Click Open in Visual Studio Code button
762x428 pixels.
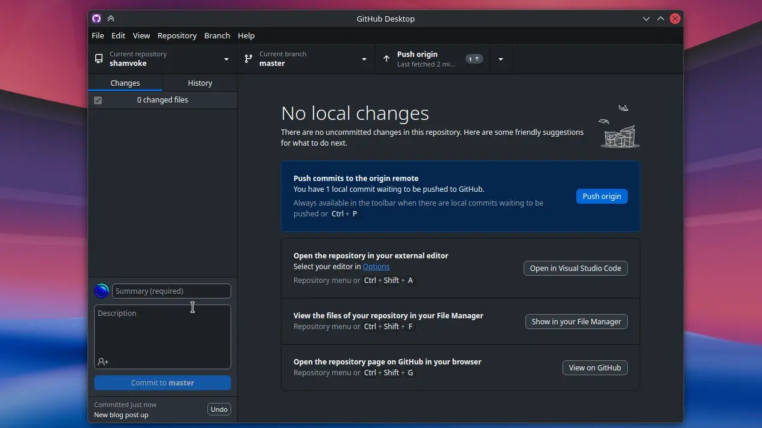(576, 268)
